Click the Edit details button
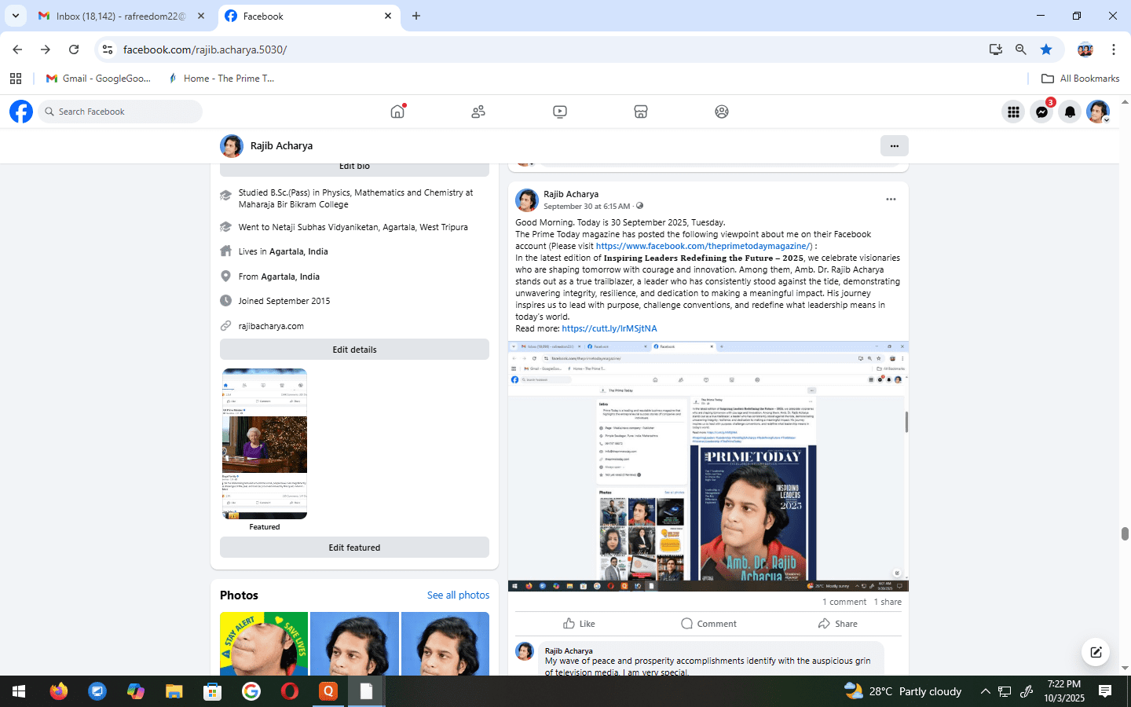Screen dimensions: 1131x707 (x=354, y=350)
